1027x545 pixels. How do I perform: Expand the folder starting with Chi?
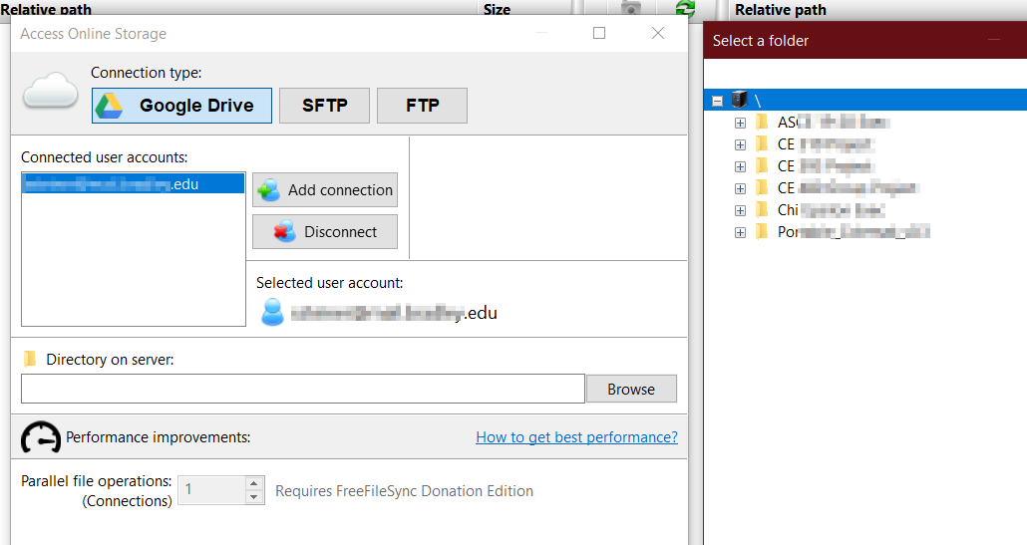(740, 210)
